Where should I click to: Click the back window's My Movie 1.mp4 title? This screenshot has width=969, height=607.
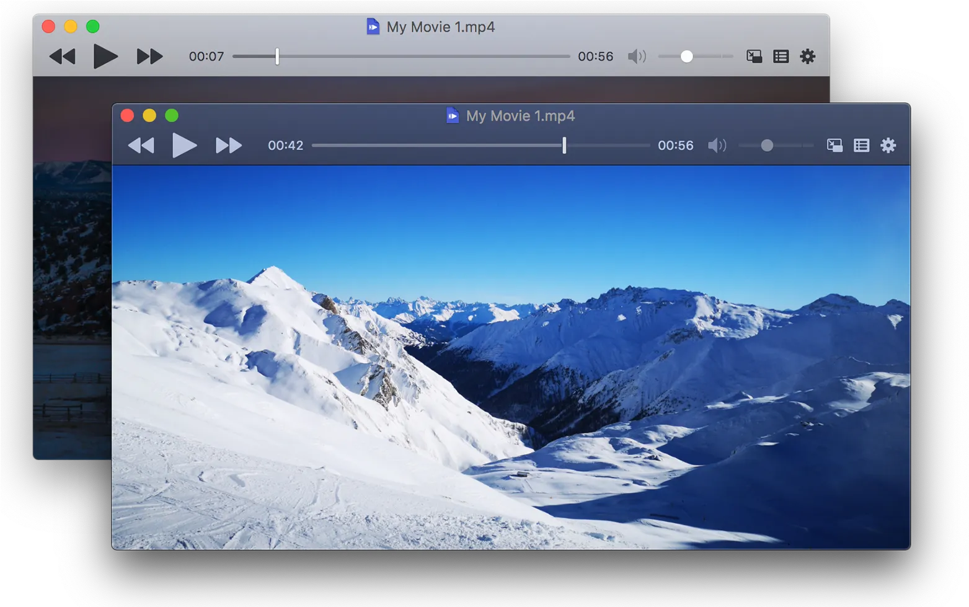[x=441, y=27]
